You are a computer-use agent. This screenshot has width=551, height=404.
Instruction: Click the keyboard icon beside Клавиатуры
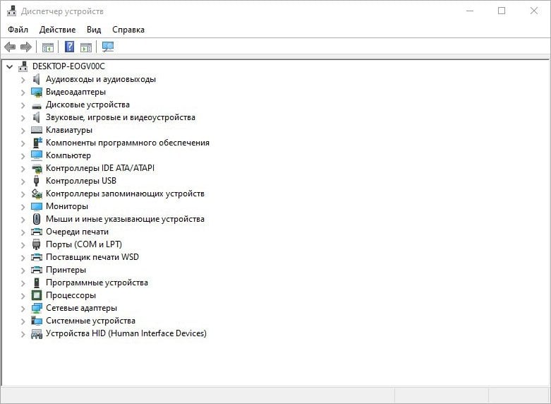click(x=37, y=130)
